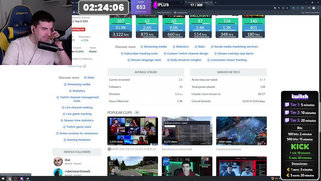Open the sidebar Statistics link
The width and height of the screenshot is (321, 181).
coord(77,91)
